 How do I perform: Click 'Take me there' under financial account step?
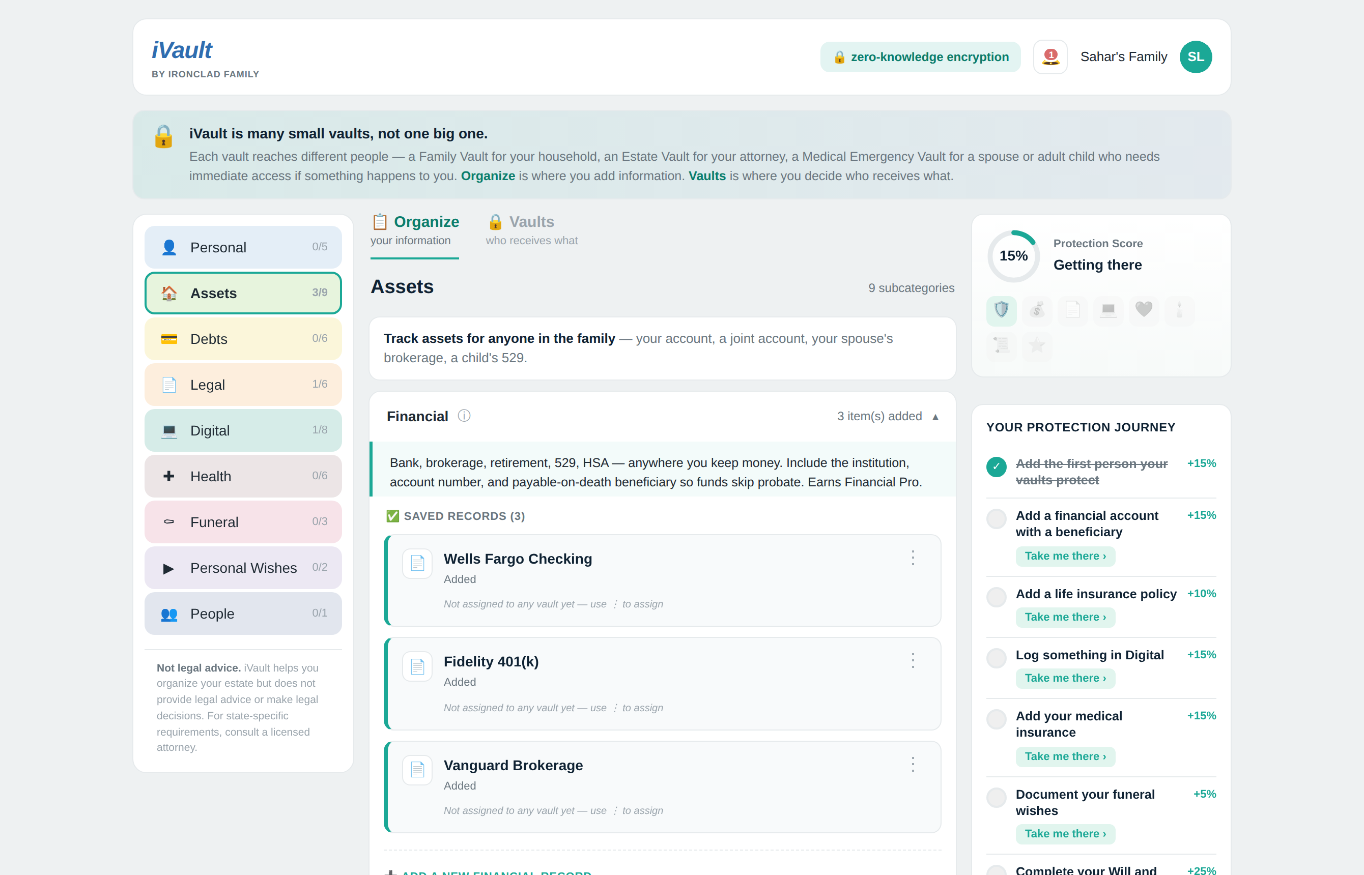[1065, 556]
